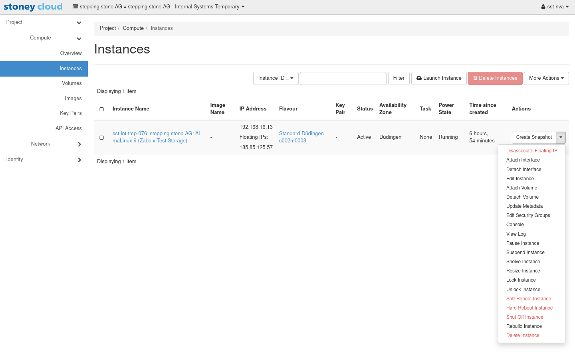The image size is (575, 359).
Task: Click the stoney cloud logo
Action: point(33,7)
